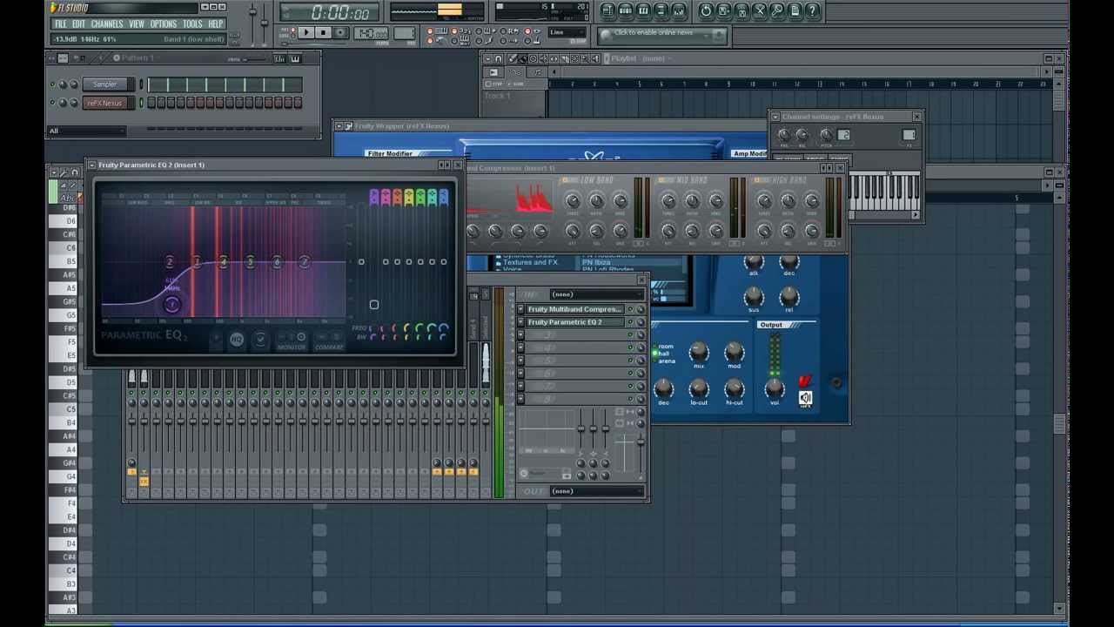The image size is (1114, 627).
Task: Click the MONITOR control in Parametric EQ
Action: (x=292, y=341)
